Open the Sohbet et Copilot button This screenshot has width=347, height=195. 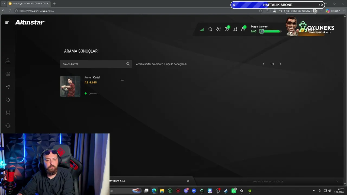(333, 11)
